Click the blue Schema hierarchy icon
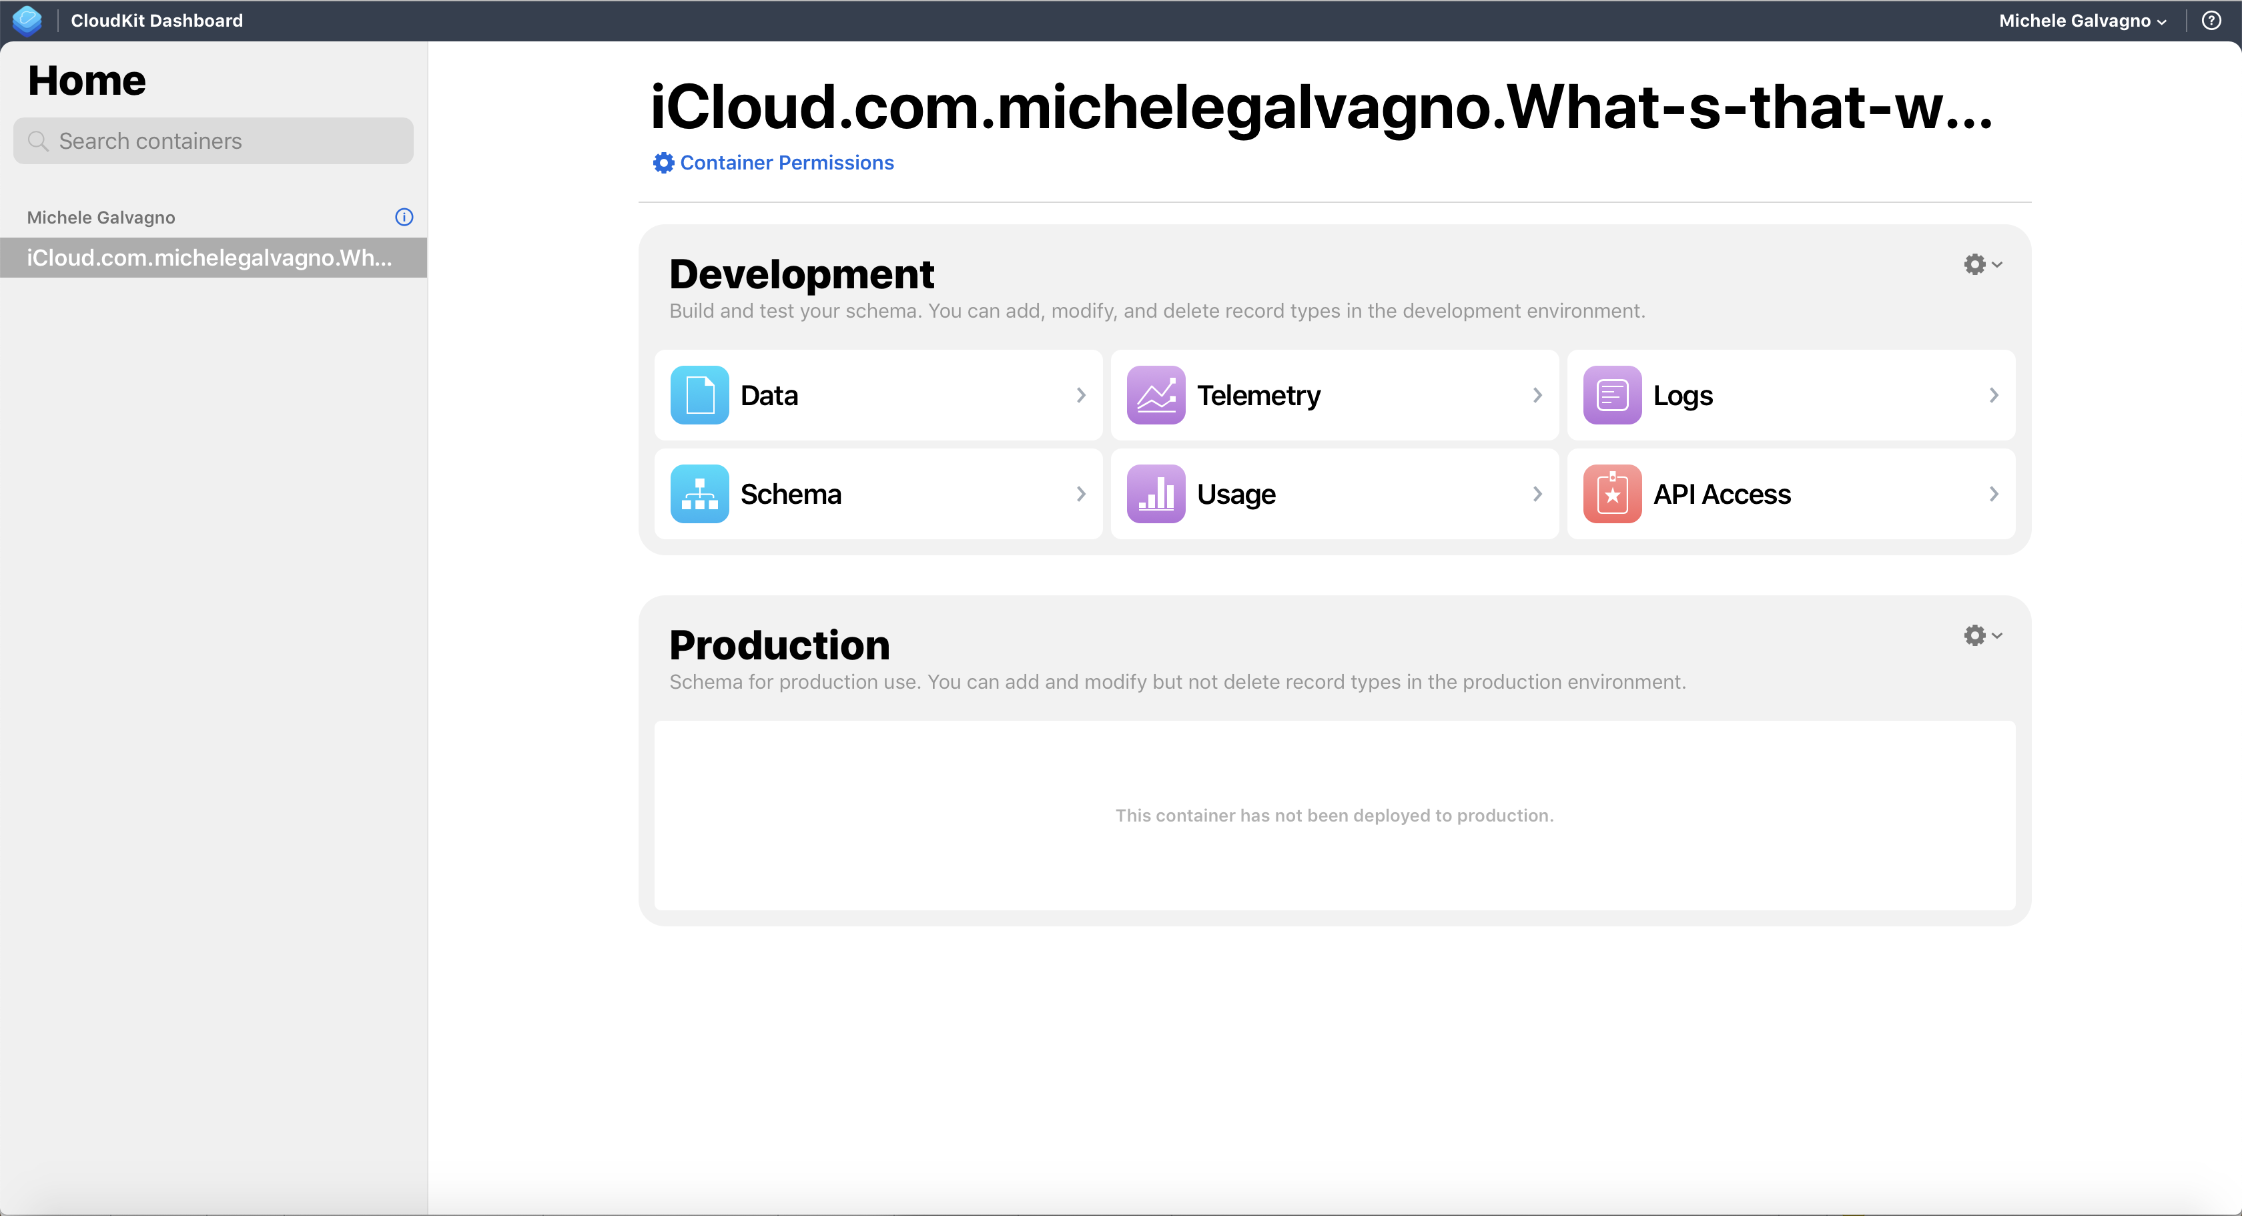Viewport: 2242px width, 1216px height. click(x=699, y=493)
